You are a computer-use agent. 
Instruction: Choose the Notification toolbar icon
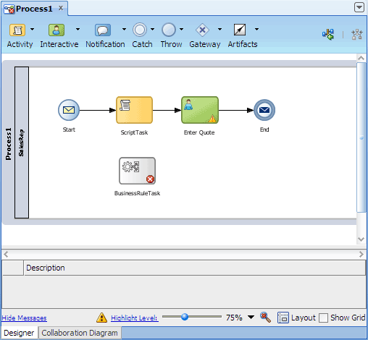[103, 30]
